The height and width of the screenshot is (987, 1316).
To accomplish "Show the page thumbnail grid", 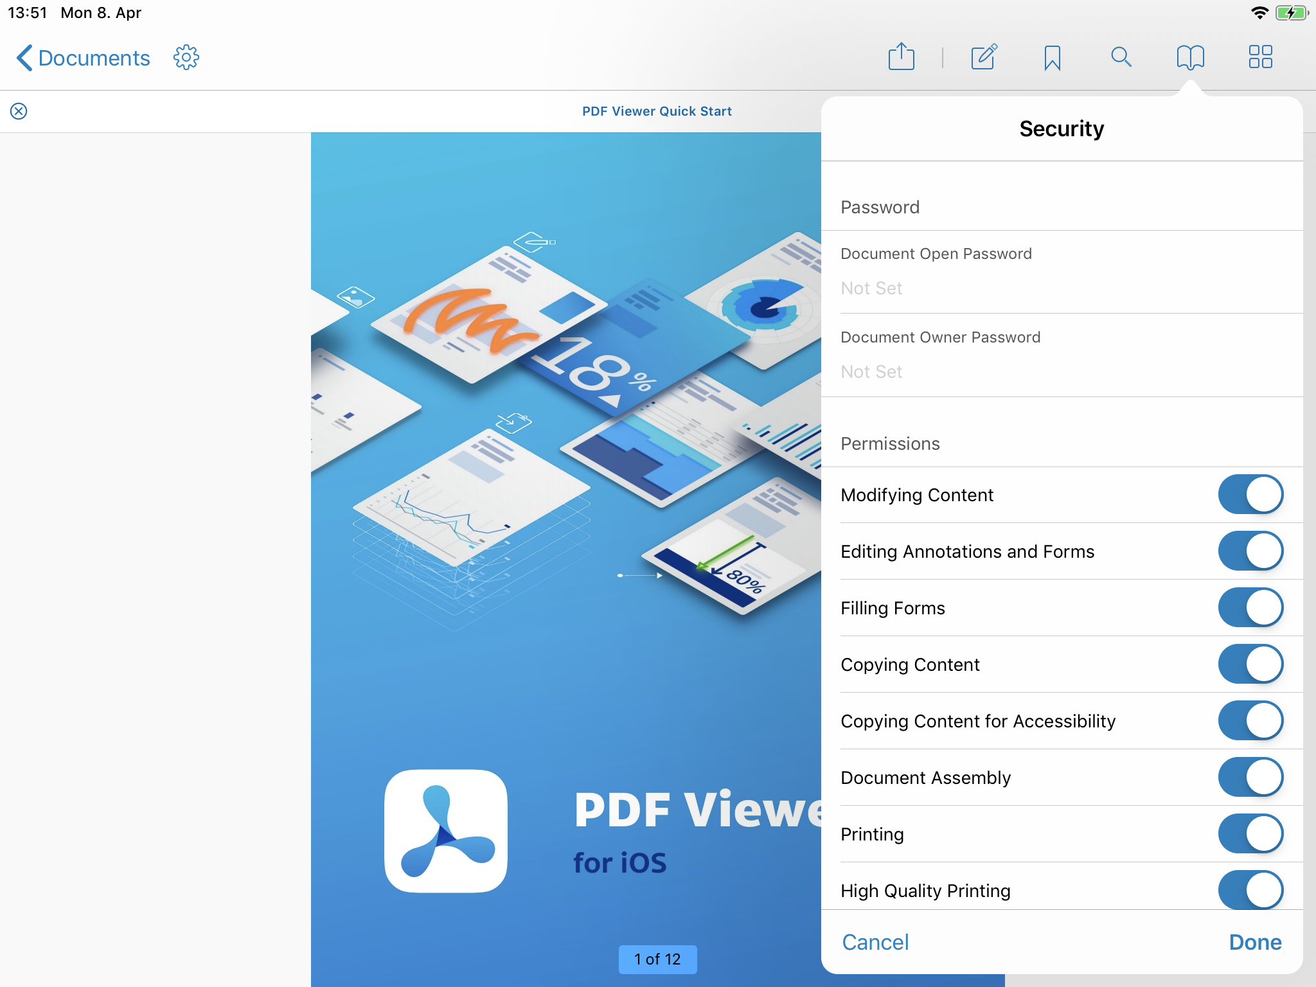I will click(x=1260, y=57).
